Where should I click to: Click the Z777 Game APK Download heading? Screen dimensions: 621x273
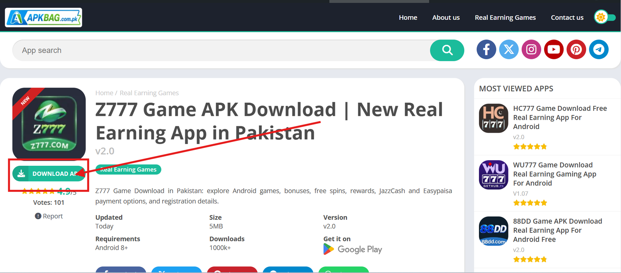(x=269, y=121)
